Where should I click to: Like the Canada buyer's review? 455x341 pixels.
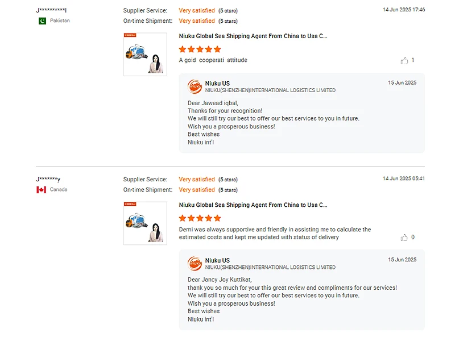point(404,238)
